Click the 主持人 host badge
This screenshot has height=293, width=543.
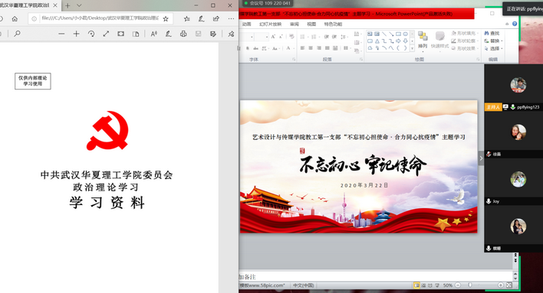tap(493, 107)
